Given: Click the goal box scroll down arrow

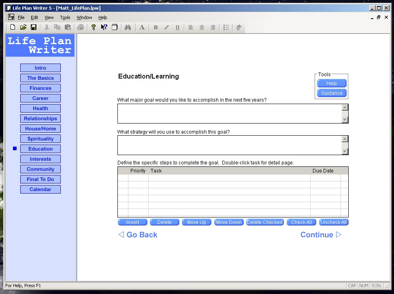Looking at the screenshot, I should (345, 120).
